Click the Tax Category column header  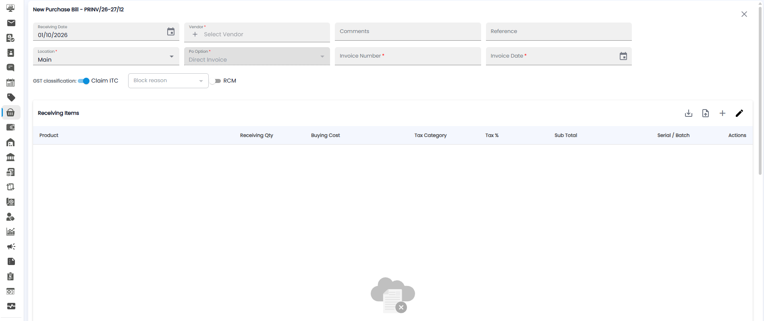coord(430,135)
